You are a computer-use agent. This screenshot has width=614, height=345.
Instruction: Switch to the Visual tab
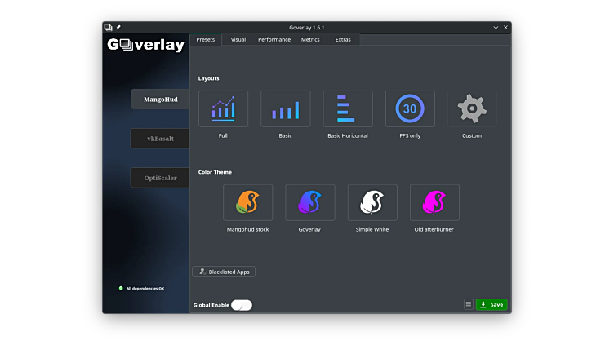[238, 39]
